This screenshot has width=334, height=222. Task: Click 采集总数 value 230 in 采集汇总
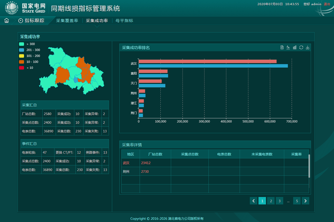click(79, 131)
